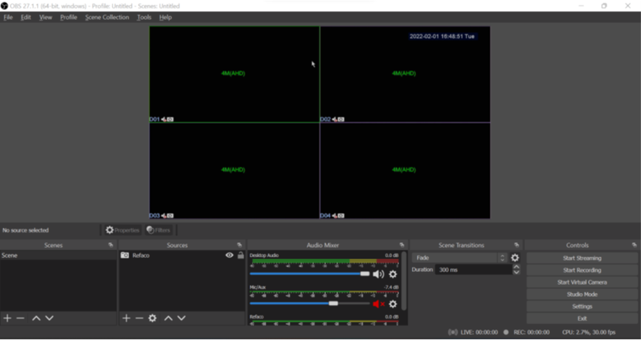641x340 pixels.
Task: Open the File menu
Action: [x=8, y=17]
